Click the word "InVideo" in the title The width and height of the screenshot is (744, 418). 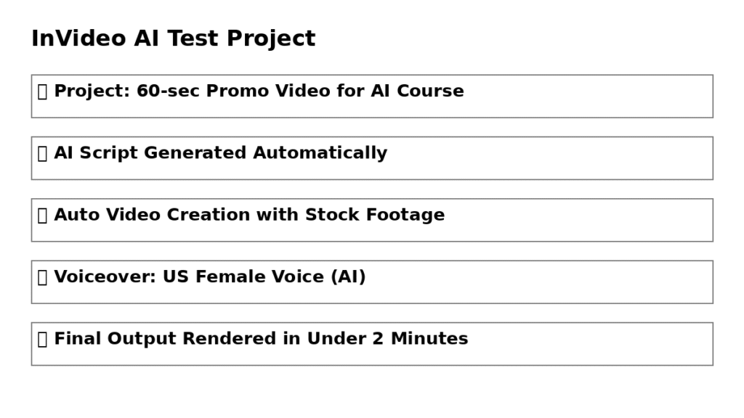78,38
